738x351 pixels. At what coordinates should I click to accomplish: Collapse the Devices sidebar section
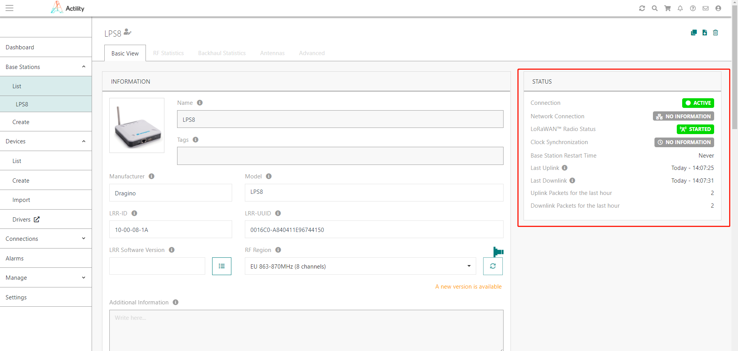84,141
